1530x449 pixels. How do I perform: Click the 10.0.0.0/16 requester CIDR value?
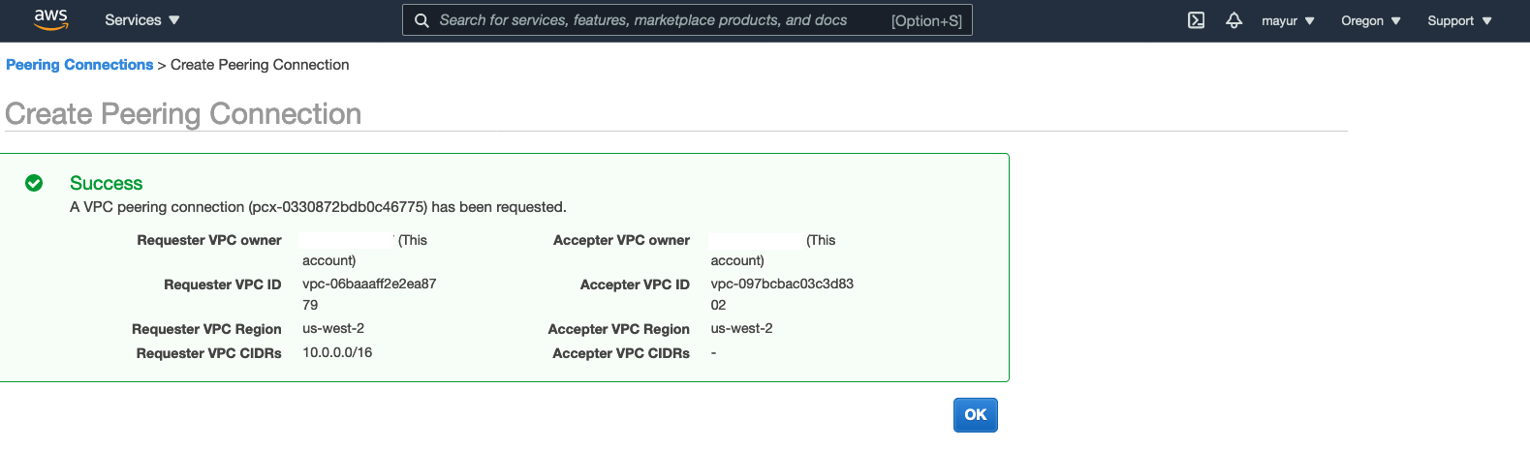337,352
